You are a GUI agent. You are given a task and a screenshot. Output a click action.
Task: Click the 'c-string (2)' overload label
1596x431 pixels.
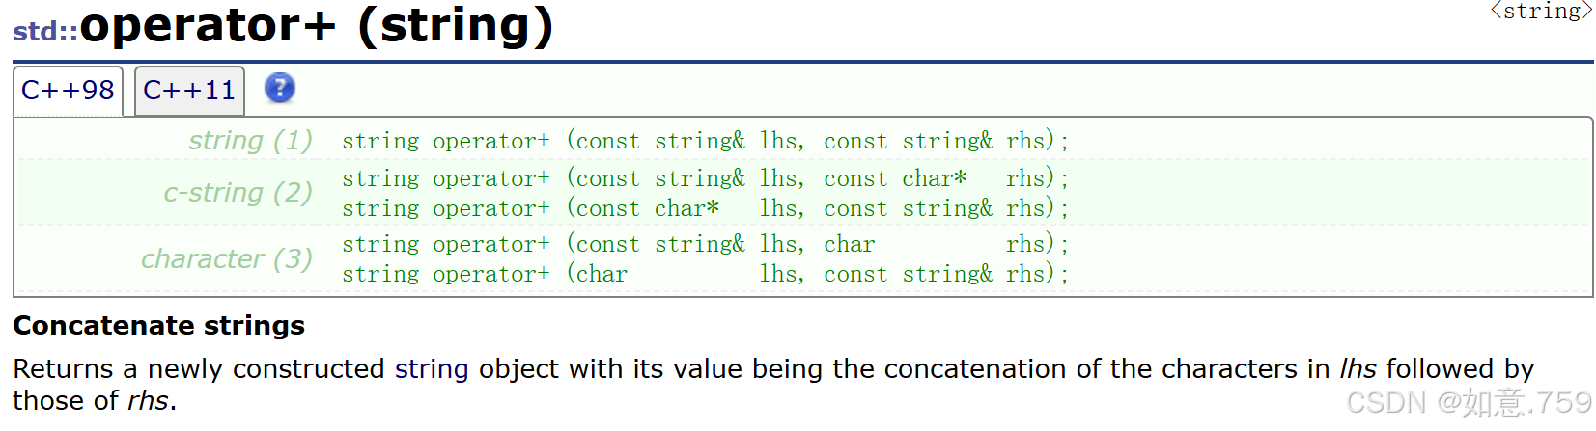238,193
